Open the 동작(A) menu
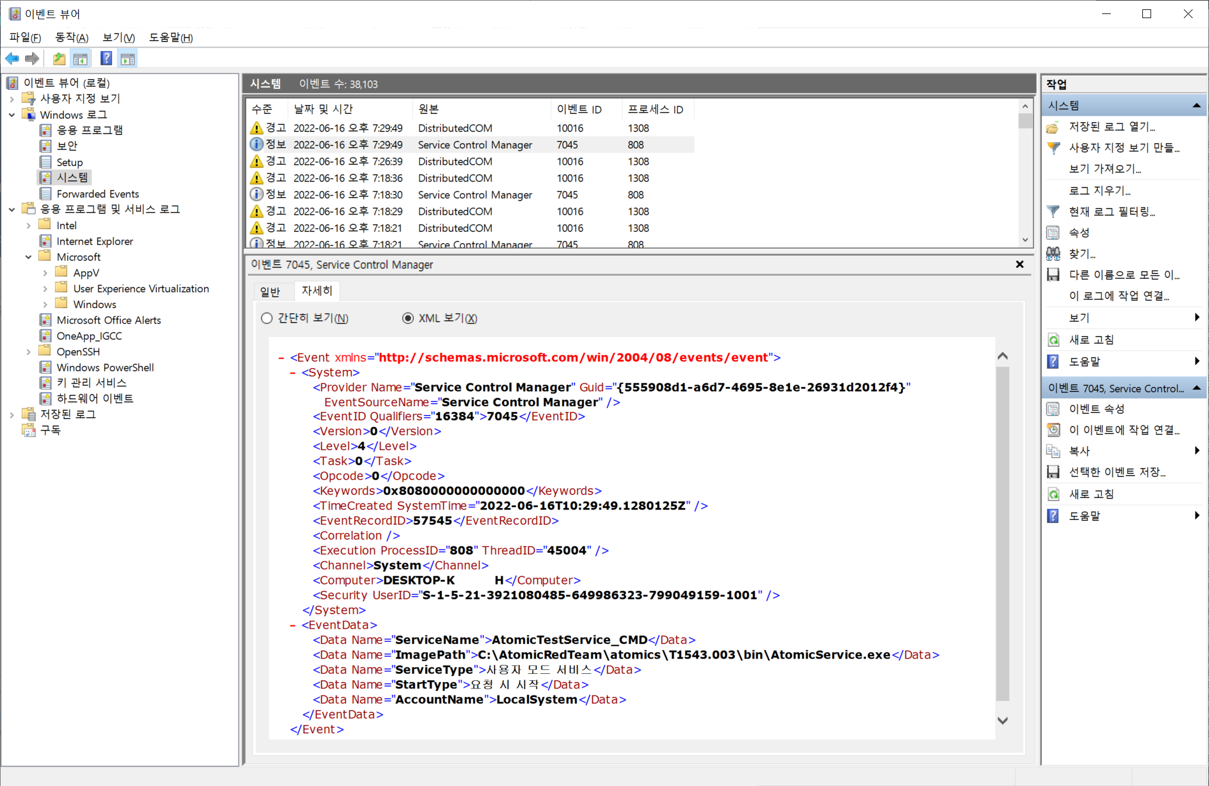The width and height of the screenshot is (1209, 786). [x=71, y=37]
